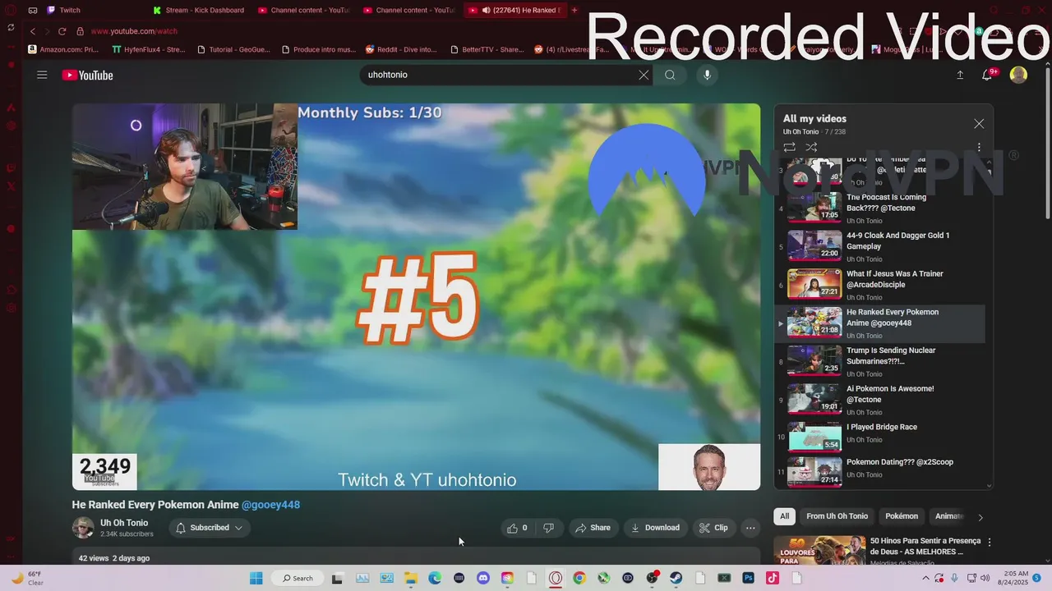Open the BetterTTV bookmark

pyautogui.click(x=487, y=49)
